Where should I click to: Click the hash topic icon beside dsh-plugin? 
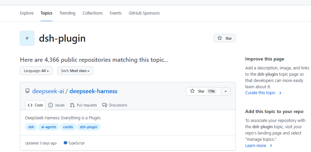tap(27, 38)
